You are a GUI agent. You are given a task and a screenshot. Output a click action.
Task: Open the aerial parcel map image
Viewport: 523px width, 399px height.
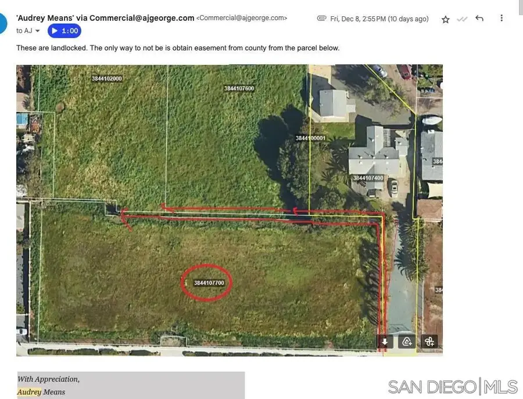[229, 209]
